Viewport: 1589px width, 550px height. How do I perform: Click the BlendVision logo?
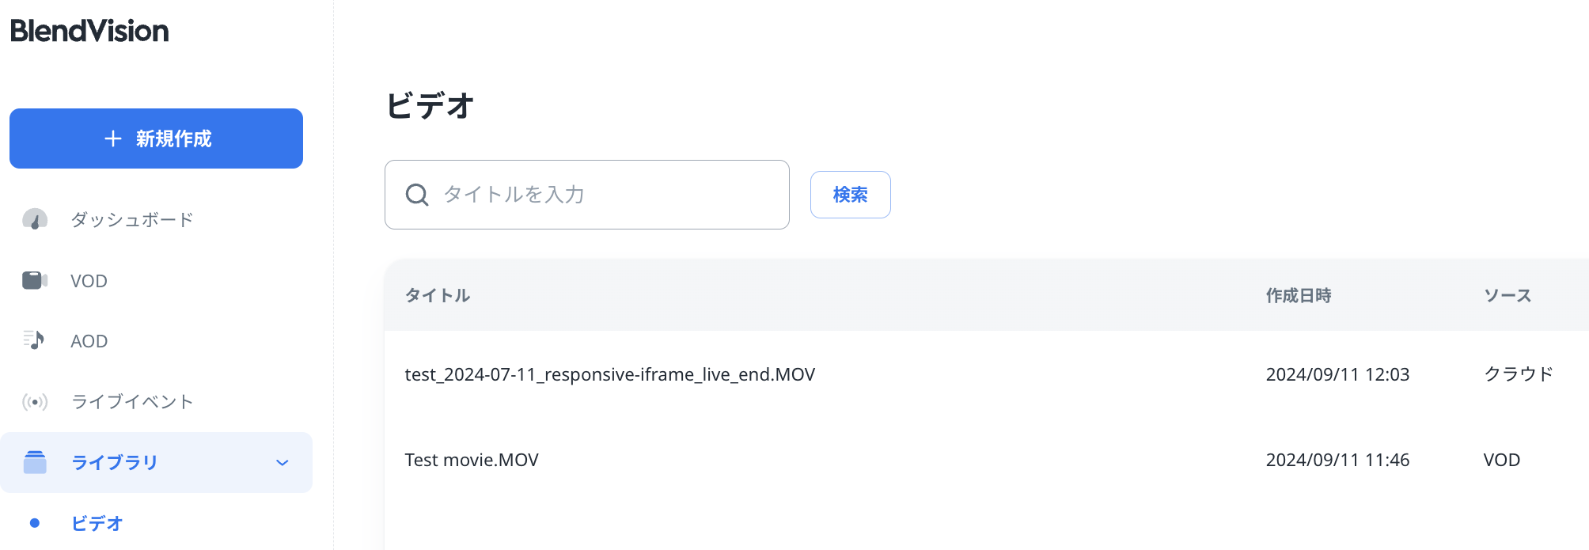click(x=89, y=31)
